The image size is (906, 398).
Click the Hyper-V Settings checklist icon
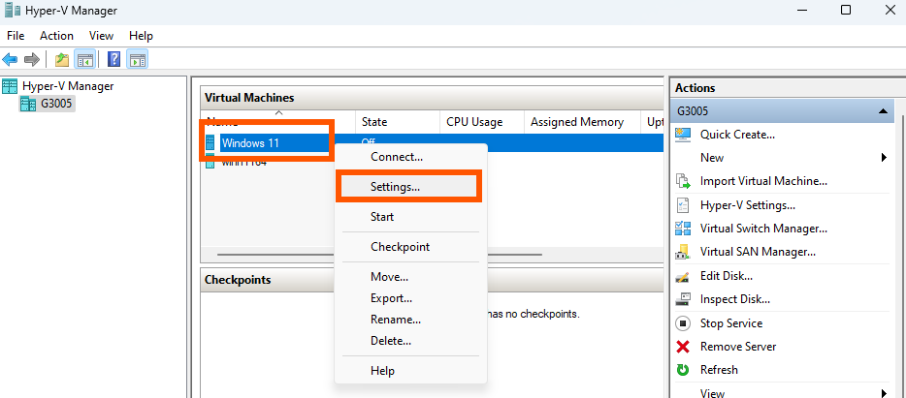tap(683, 204)
